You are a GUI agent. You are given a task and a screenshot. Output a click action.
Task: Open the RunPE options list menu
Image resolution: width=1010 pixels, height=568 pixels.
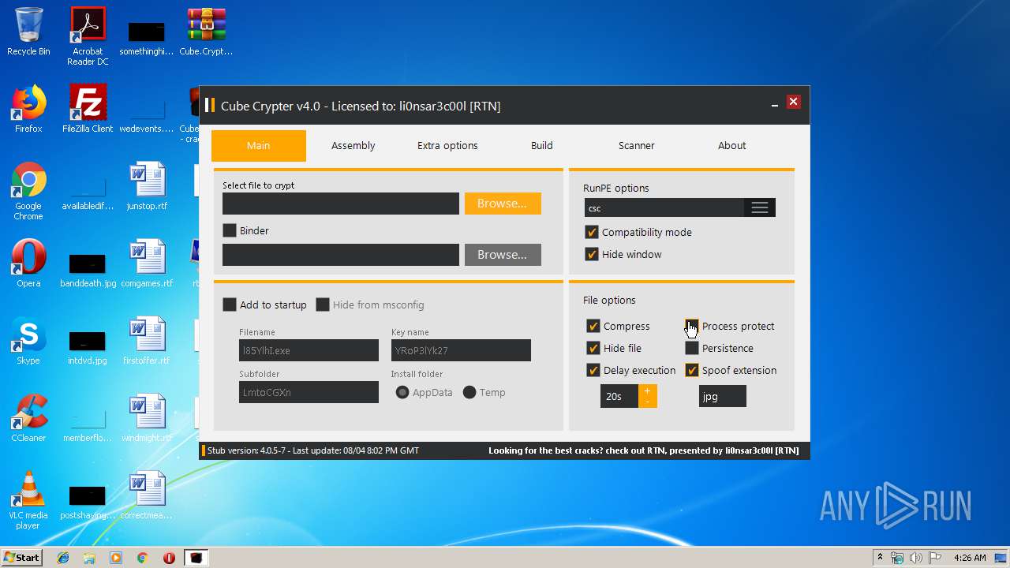760,207
